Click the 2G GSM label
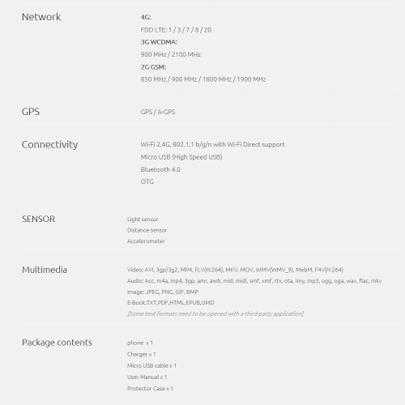This screenshot has width=405, height=405. 153,67
